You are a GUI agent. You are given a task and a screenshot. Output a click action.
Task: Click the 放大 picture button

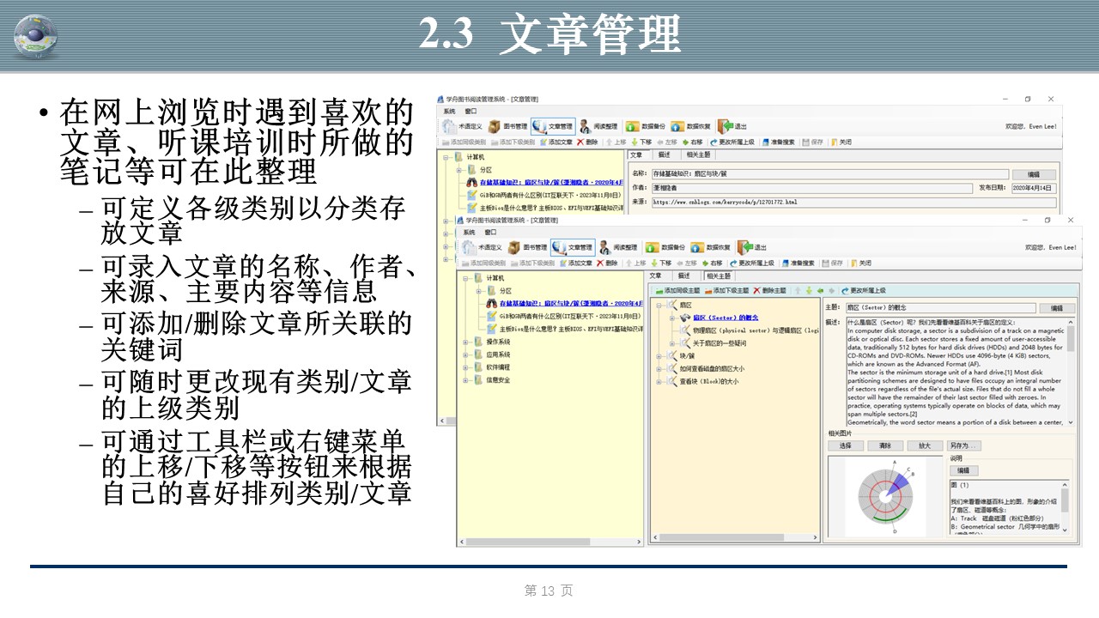point(924,445)
